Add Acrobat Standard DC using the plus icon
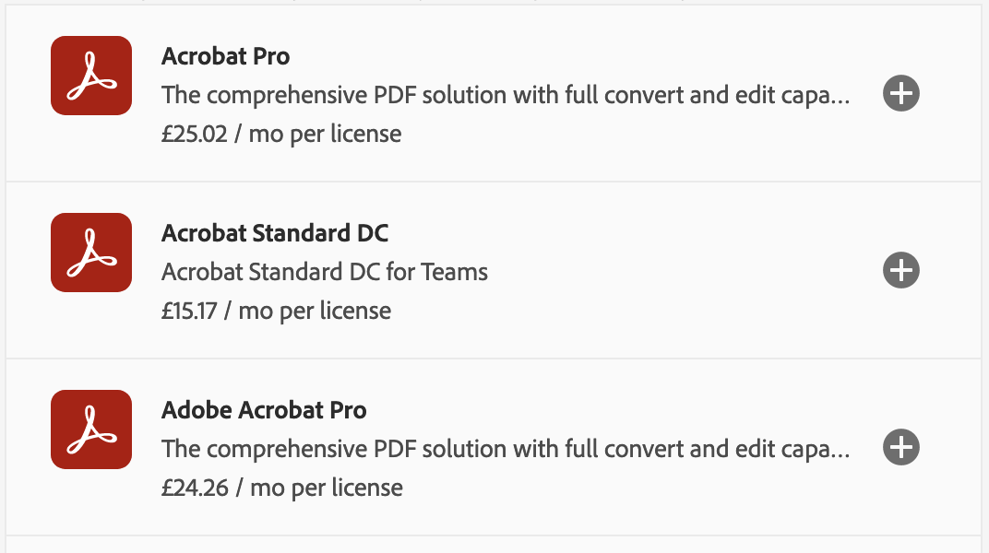The width and height of the screenshot is (989, 553). 900,270
